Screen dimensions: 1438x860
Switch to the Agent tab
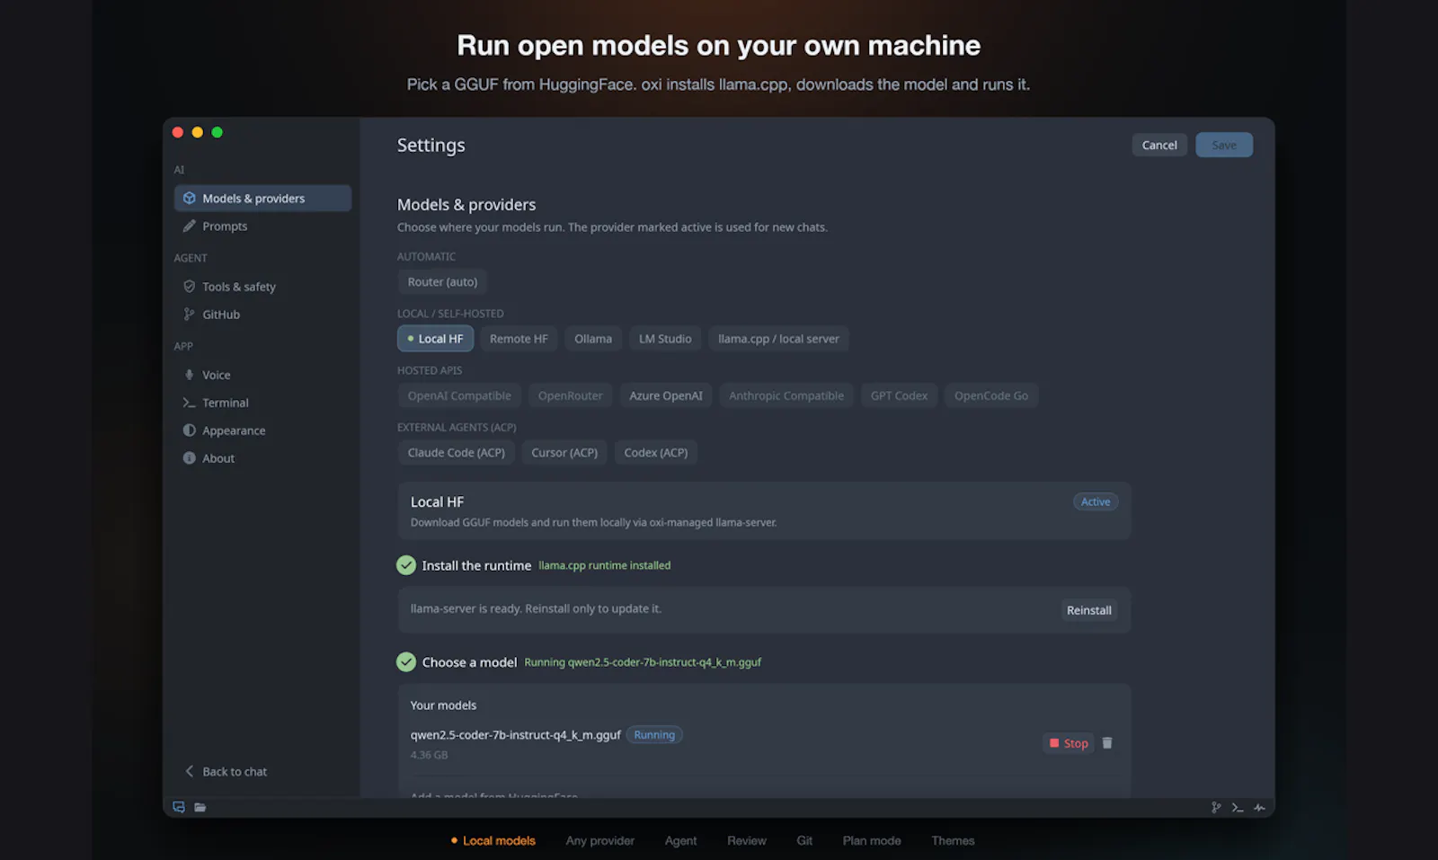[680, 841]
